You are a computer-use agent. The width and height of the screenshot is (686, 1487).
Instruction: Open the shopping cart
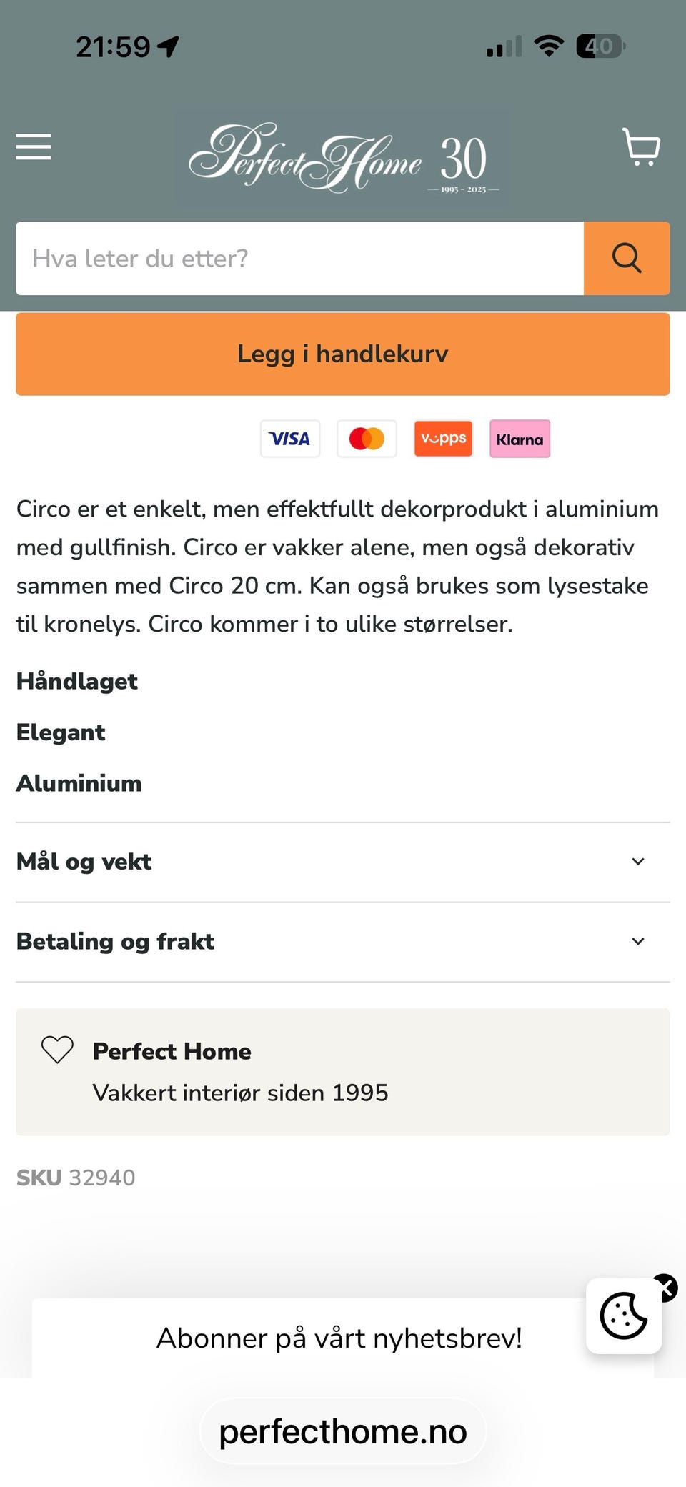[641, 147]
